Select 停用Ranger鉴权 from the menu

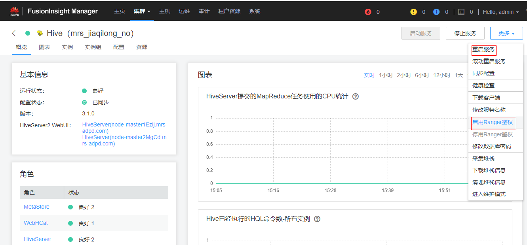[x=493, y=134]
